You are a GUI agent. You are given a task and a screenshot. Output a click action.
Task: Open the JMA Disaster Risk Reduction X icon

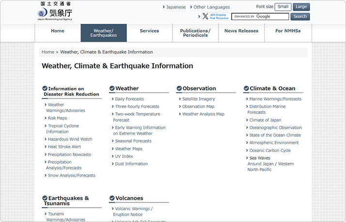point(216,17)
